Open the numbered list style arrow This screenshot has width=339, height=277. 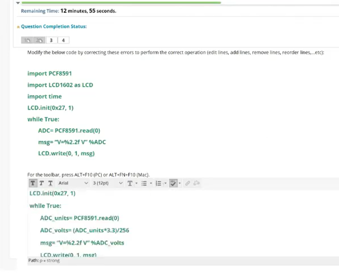[x=165, y=183]
